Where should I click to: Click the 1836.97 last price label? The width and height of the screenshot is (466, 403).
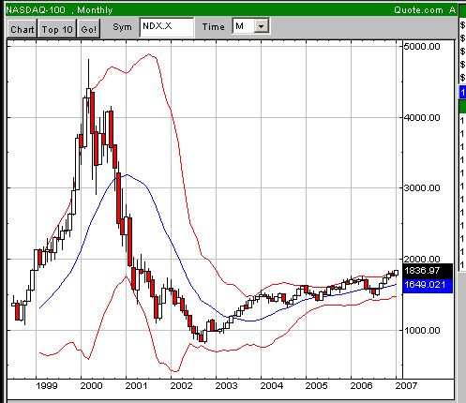[x=428, y=270]
